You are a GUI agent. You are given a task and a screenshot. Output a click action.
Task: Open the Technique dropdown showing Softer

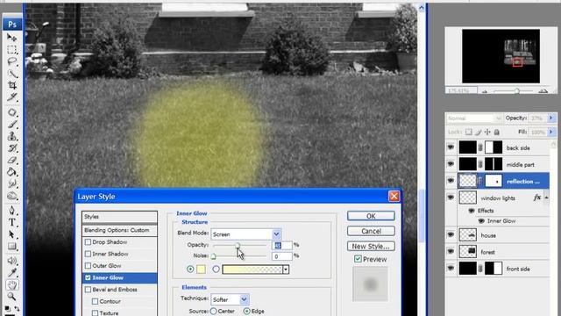[x=244, y=299]
